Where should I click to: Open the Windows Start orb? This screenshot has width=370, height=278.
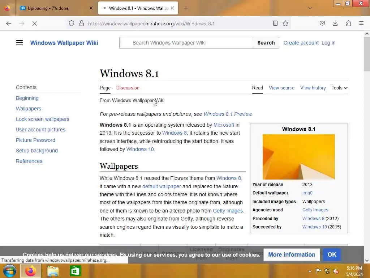click(x=9, y=271)
